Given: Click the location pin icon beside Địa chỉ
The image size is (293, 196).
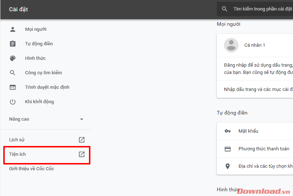Looking at the screenshot, I should pyautogui.click(x=227, y=166).
